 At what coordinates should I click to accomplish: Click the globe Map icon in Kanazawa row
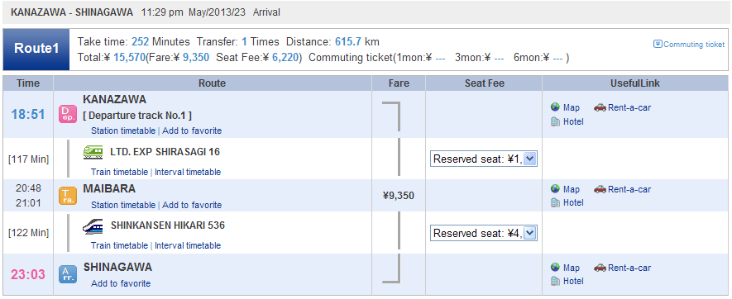pos(555,107)
